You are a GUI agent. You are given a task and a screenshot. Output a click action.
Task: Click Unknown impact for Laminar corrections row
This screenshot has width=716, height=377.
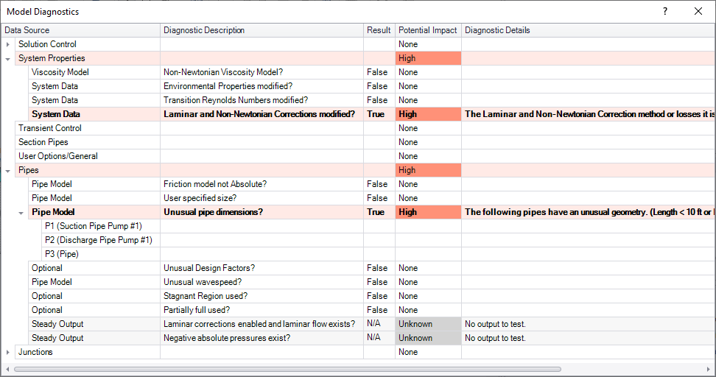click(x=428, y=324)
